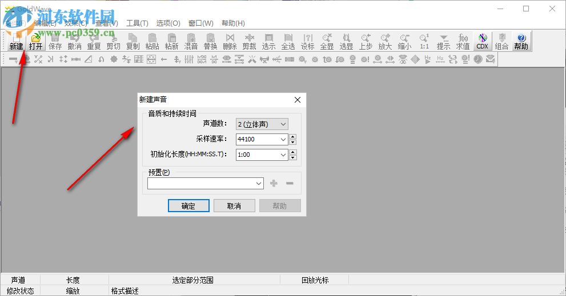
Task: Decrease the initial length with down spinner
Action: 293,157
